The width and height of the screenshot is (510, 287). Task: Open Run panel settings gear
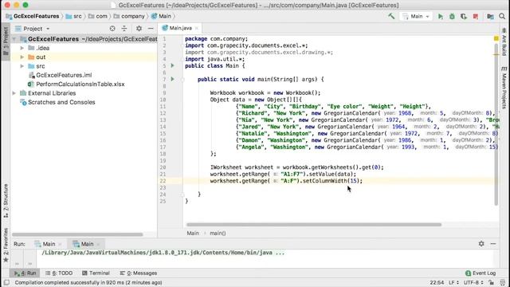481,244
